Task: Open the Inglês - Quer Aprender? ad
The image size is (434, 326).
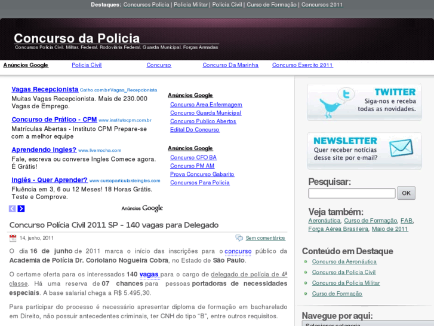Action: point(50,180)
